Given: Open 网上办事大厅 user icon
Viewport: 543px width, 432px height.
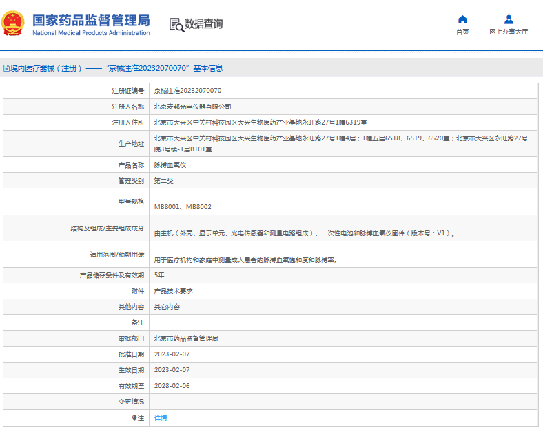Looking at the screenshot, I should point(509,19).
